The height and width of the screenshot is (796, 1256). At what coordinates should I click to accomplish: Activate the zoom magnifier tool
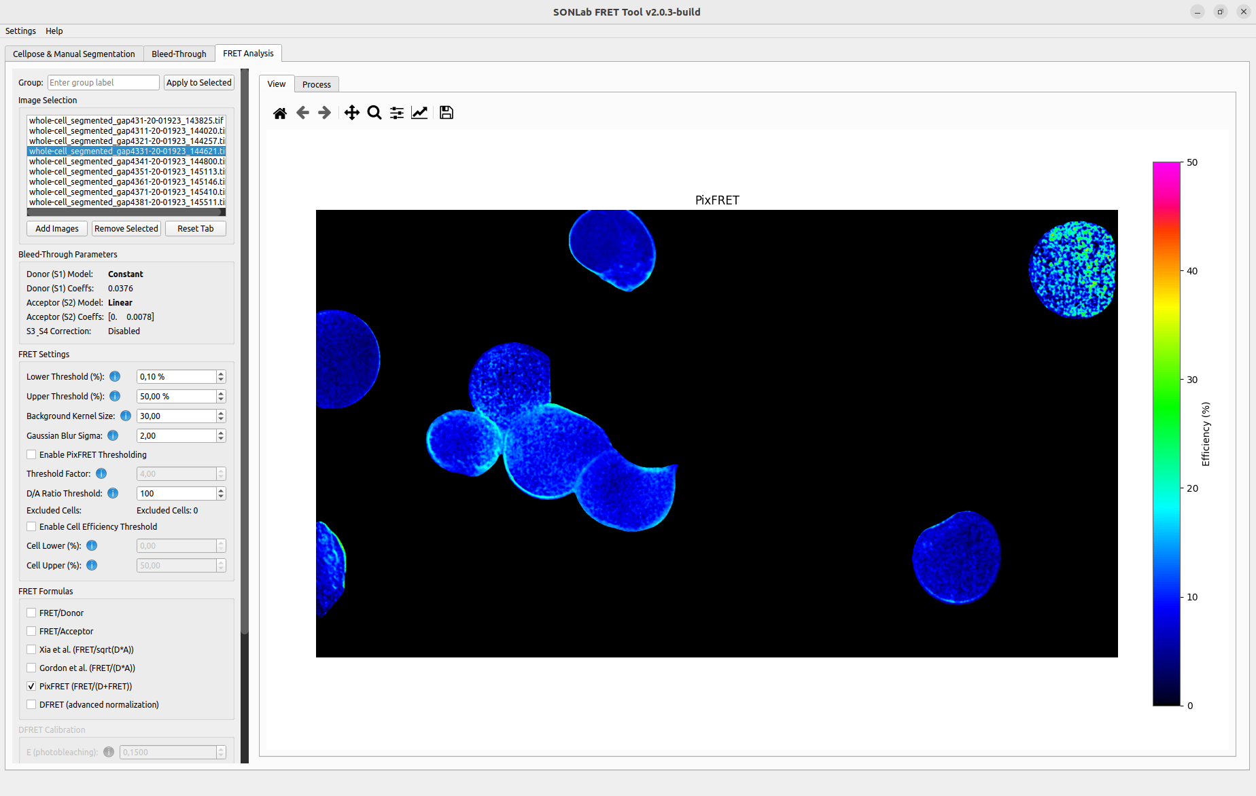374,113
